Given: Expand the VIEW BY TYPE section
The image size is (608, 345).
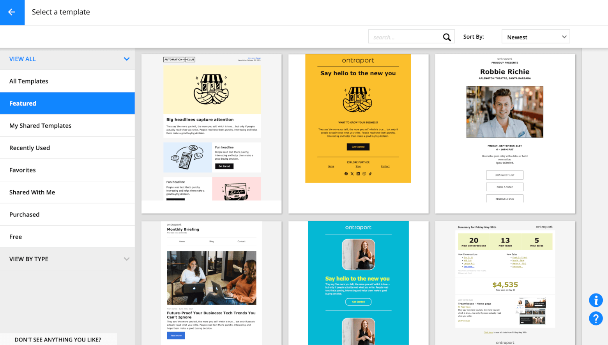Looking at the screenshot, I should 126,259.
